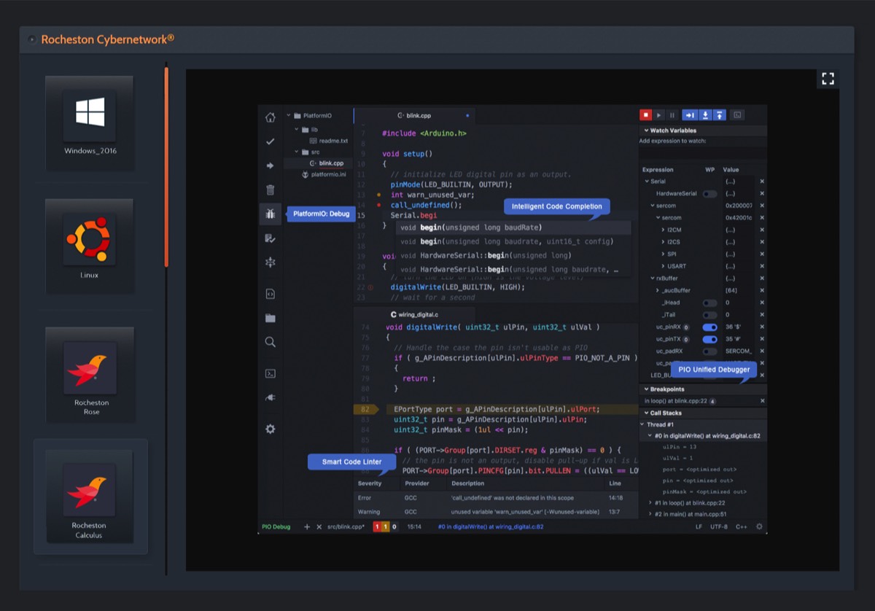875x611 pixels.
Task: Toggle the _iHead watchpoint switch
Action: point(709,303)
